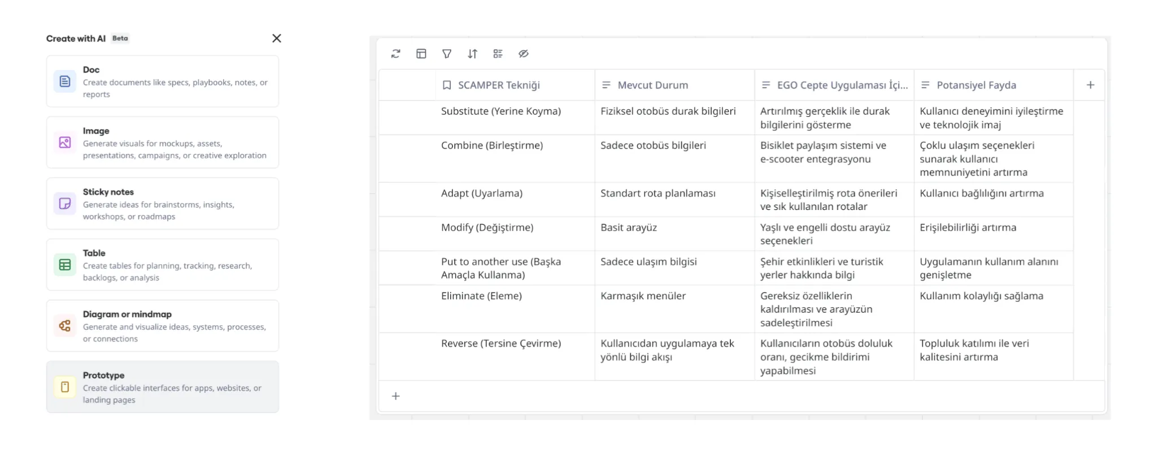This screenshot has width=1154, height=455.
Task: Click bookmark icon in SCAMPER Tekniği header
Action: coord(447,85)
